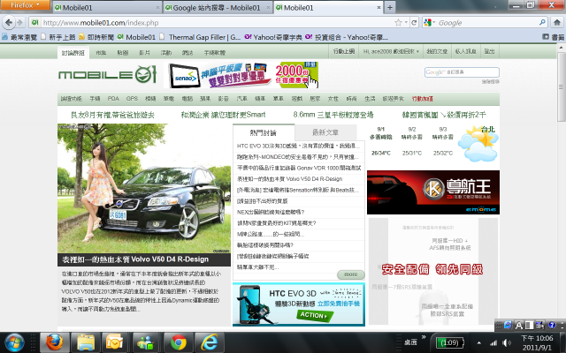Viewport: 566px width, 353px height.
Task: Open a new tab with plus button
Action: pyautogui.click(x=390, y=7)
